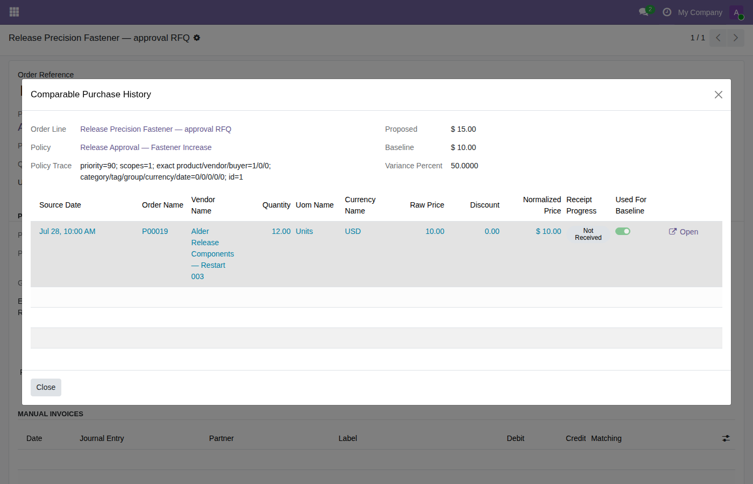Open the main apps grid menu
Viewport: 753px width, 484px height.
click(x=15, y=12)
